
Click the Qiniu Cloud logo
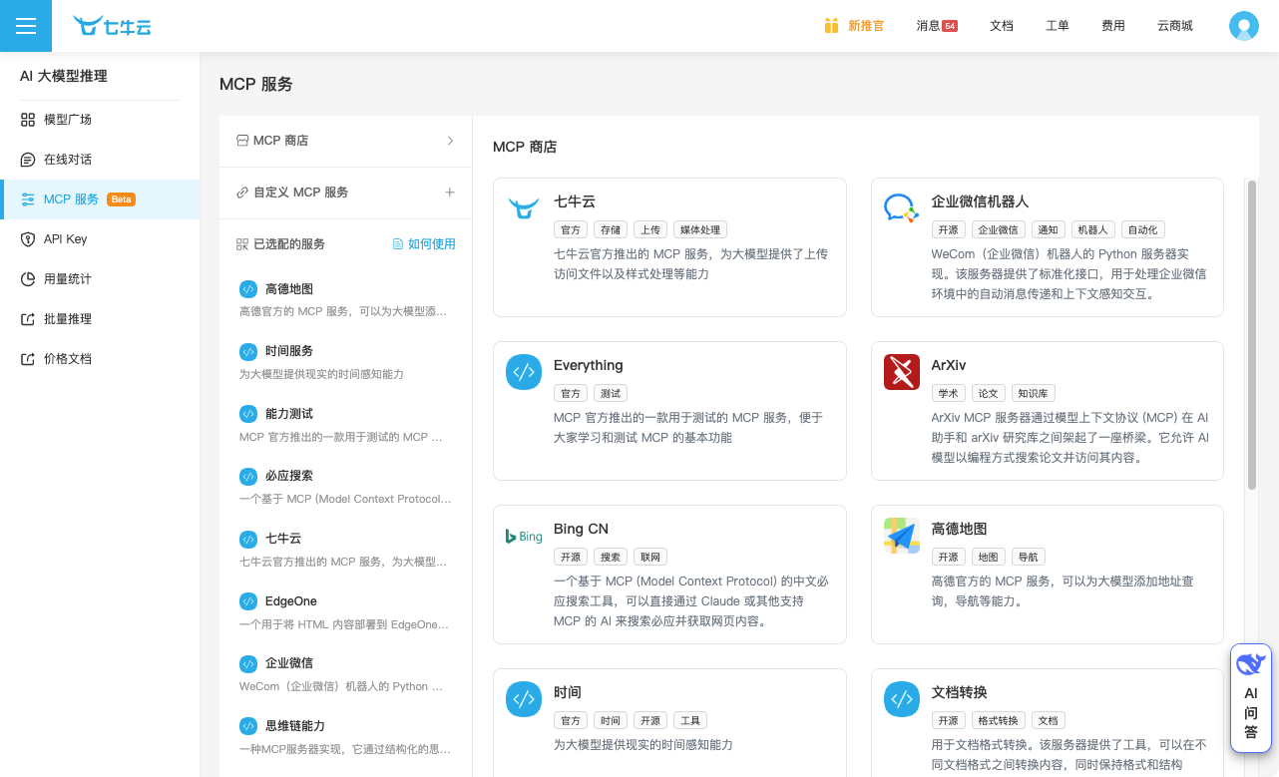(112, 26)
